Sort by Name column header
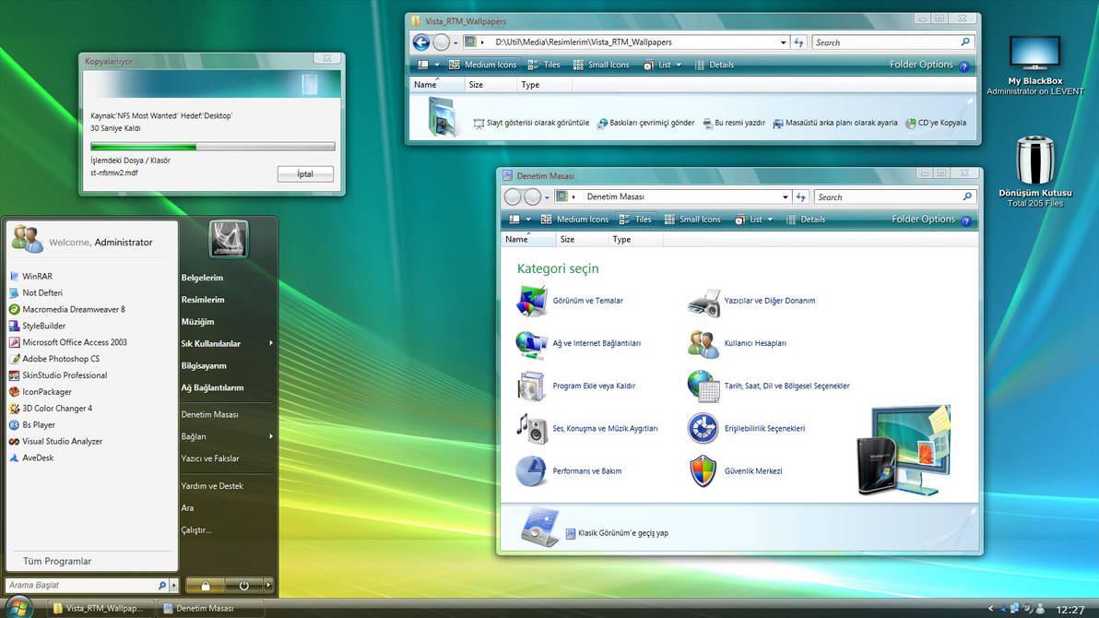Viewport: 1099px width, 618px height. tap(425, 84)
